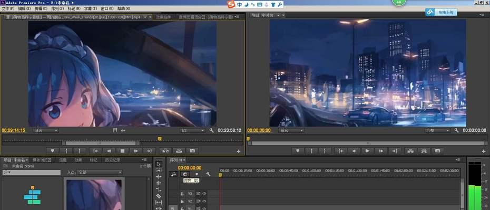Go to In point in Program monitor
Screen dimensions: 490x210
pyautogui.click(x=340, y=151)
